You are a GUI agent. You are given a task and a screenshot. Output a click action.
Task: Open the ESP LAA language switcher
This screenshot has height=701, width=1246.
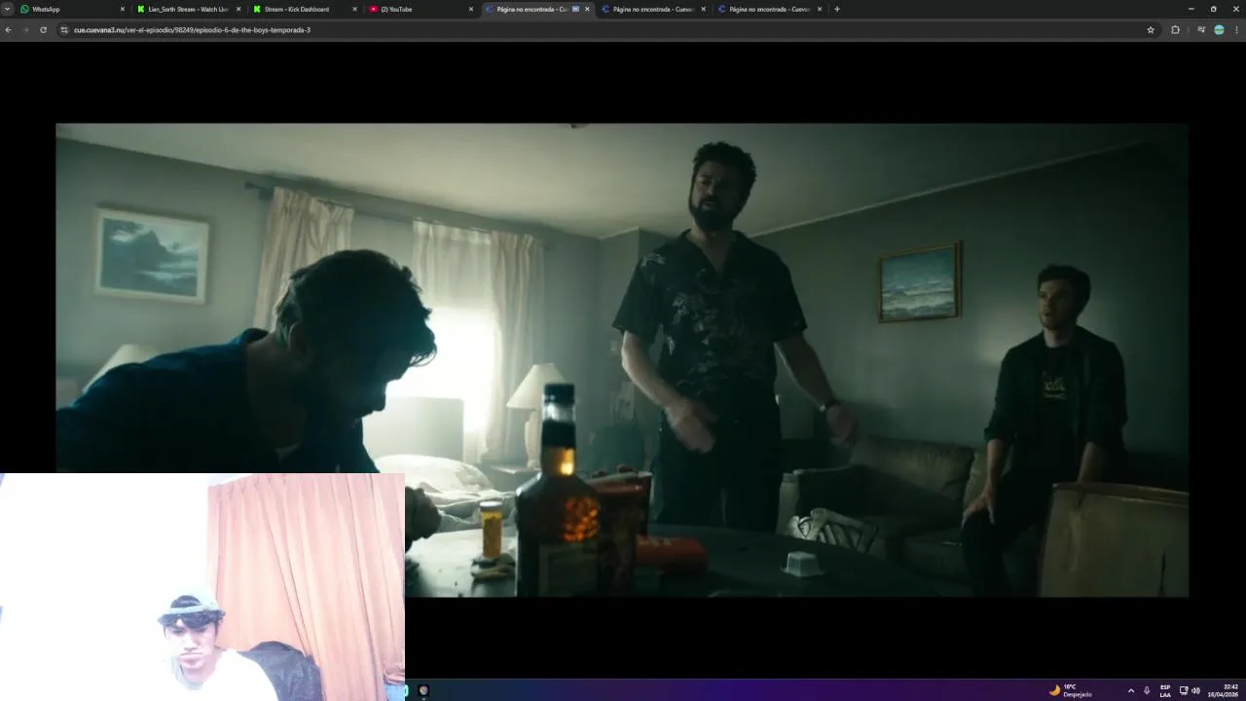pyautogui.click(x=1165, y=690)
